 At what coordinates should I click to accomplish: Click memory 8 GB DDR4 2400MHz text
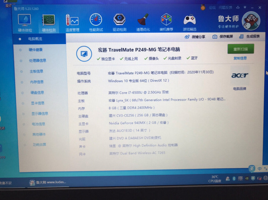click(132, 108)
